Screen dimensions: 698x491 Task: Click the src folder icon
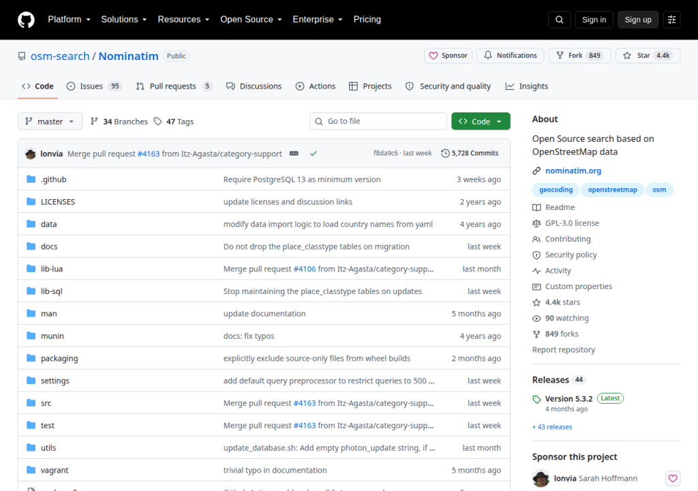(x=31, y=403)
